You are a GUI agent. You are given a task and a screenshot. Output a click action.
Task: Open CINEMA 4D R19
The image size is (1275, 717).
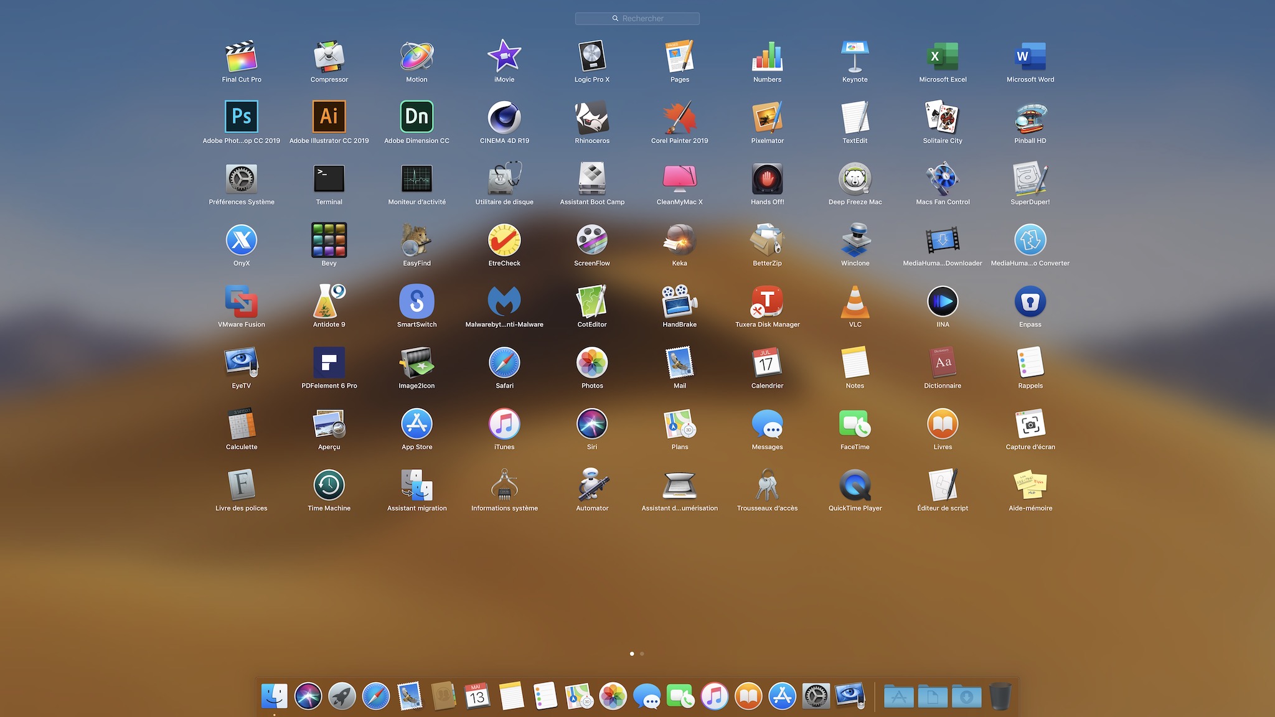coord(504,116)
